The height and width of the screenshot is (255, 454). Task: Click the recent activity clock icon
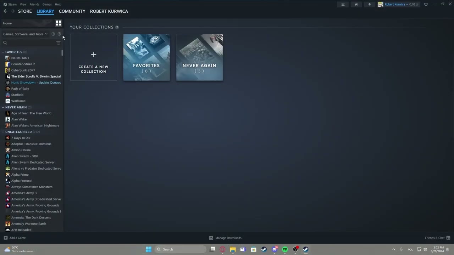click(x=53, y=34)
